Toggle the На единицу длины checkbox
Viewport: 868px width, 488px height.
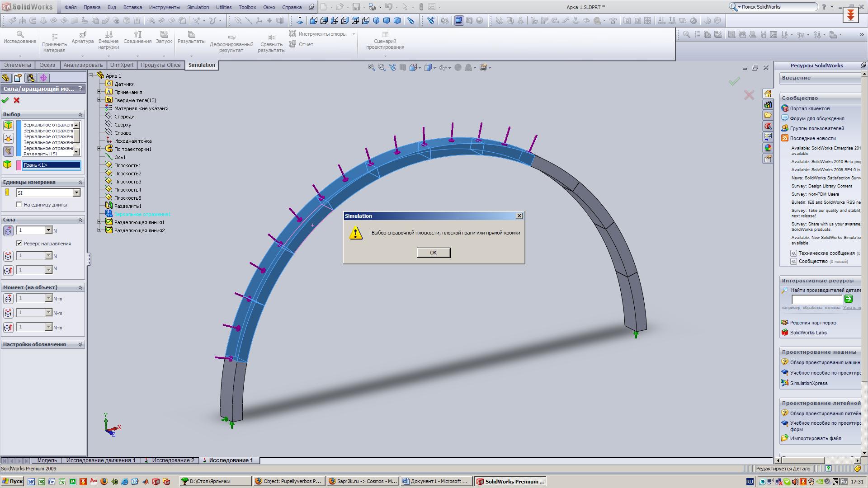(19, 205)
